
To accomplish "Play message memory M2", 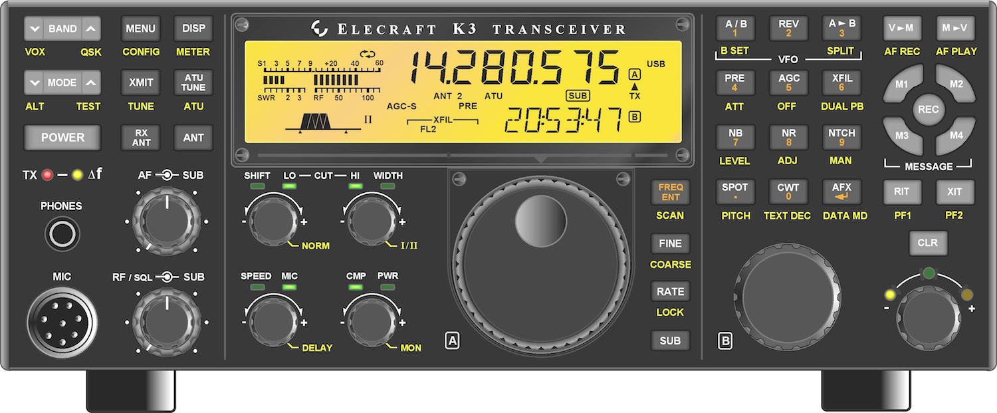I will tap(956, 84).
